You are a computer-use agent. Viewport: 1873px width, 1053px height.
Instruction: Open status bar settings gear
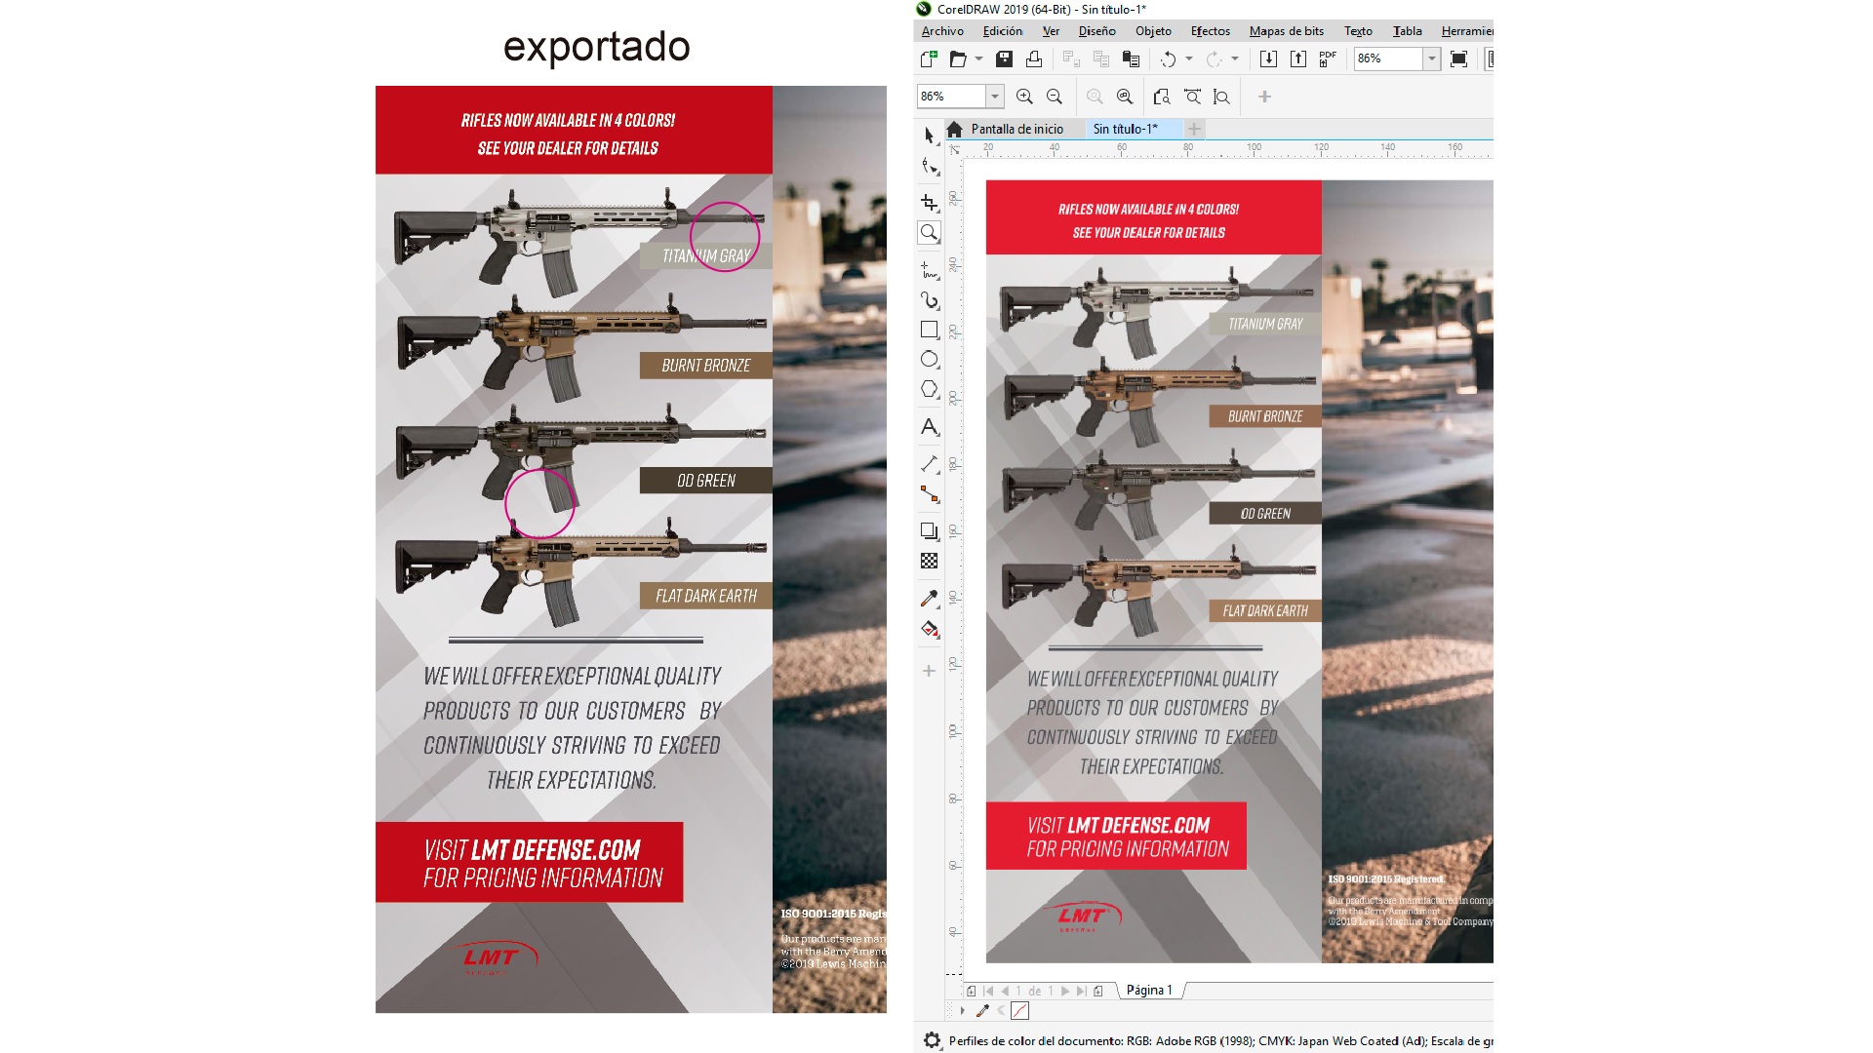[933, 1040]
